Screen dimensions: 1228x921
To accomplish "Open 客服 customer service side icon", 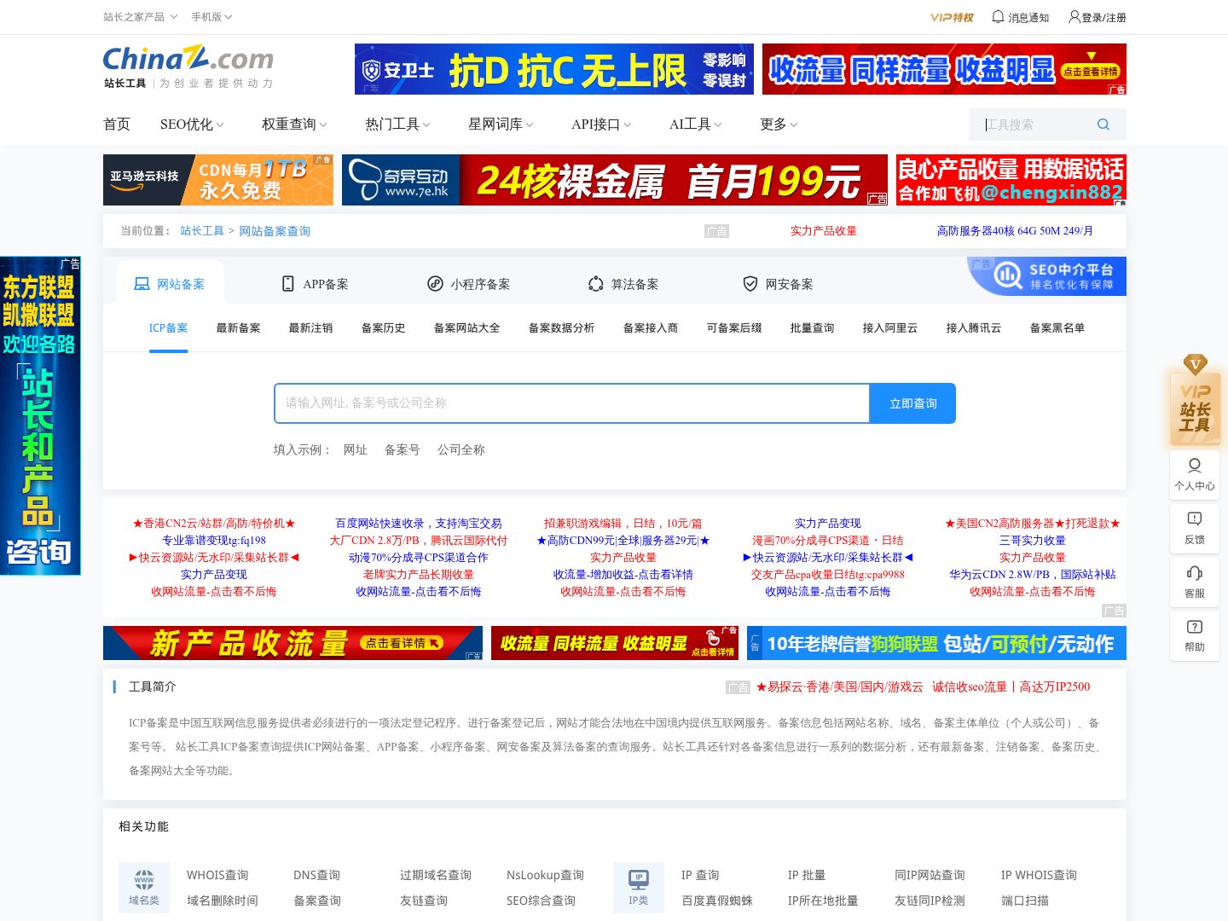I will tap(1195, 582).
